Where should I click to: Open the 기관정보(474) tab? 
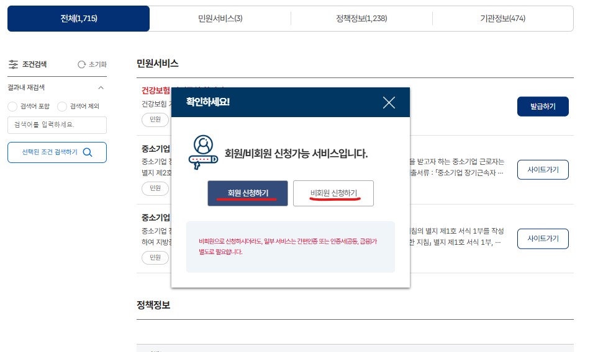[x=502, y=18]
